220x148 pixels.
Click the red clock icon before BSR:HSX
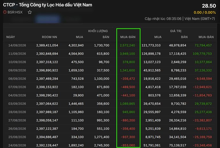click(5, 12)
